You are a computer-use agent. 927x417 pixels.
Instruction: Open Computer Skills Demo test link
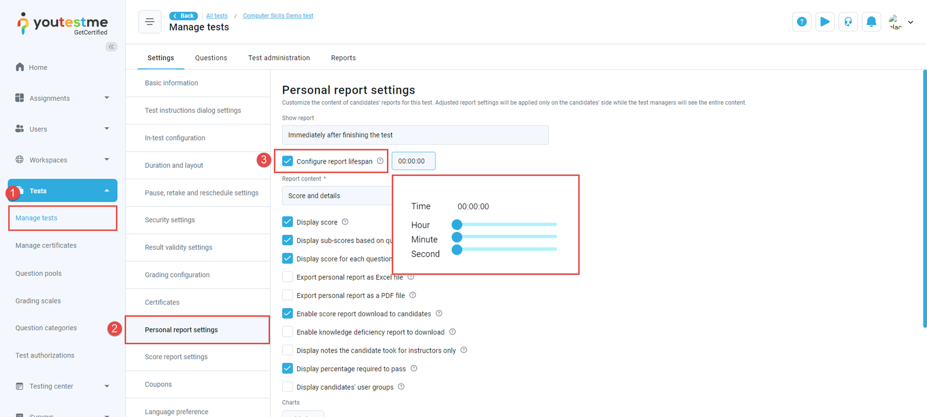pyautogui.click(x=278, y=16)
